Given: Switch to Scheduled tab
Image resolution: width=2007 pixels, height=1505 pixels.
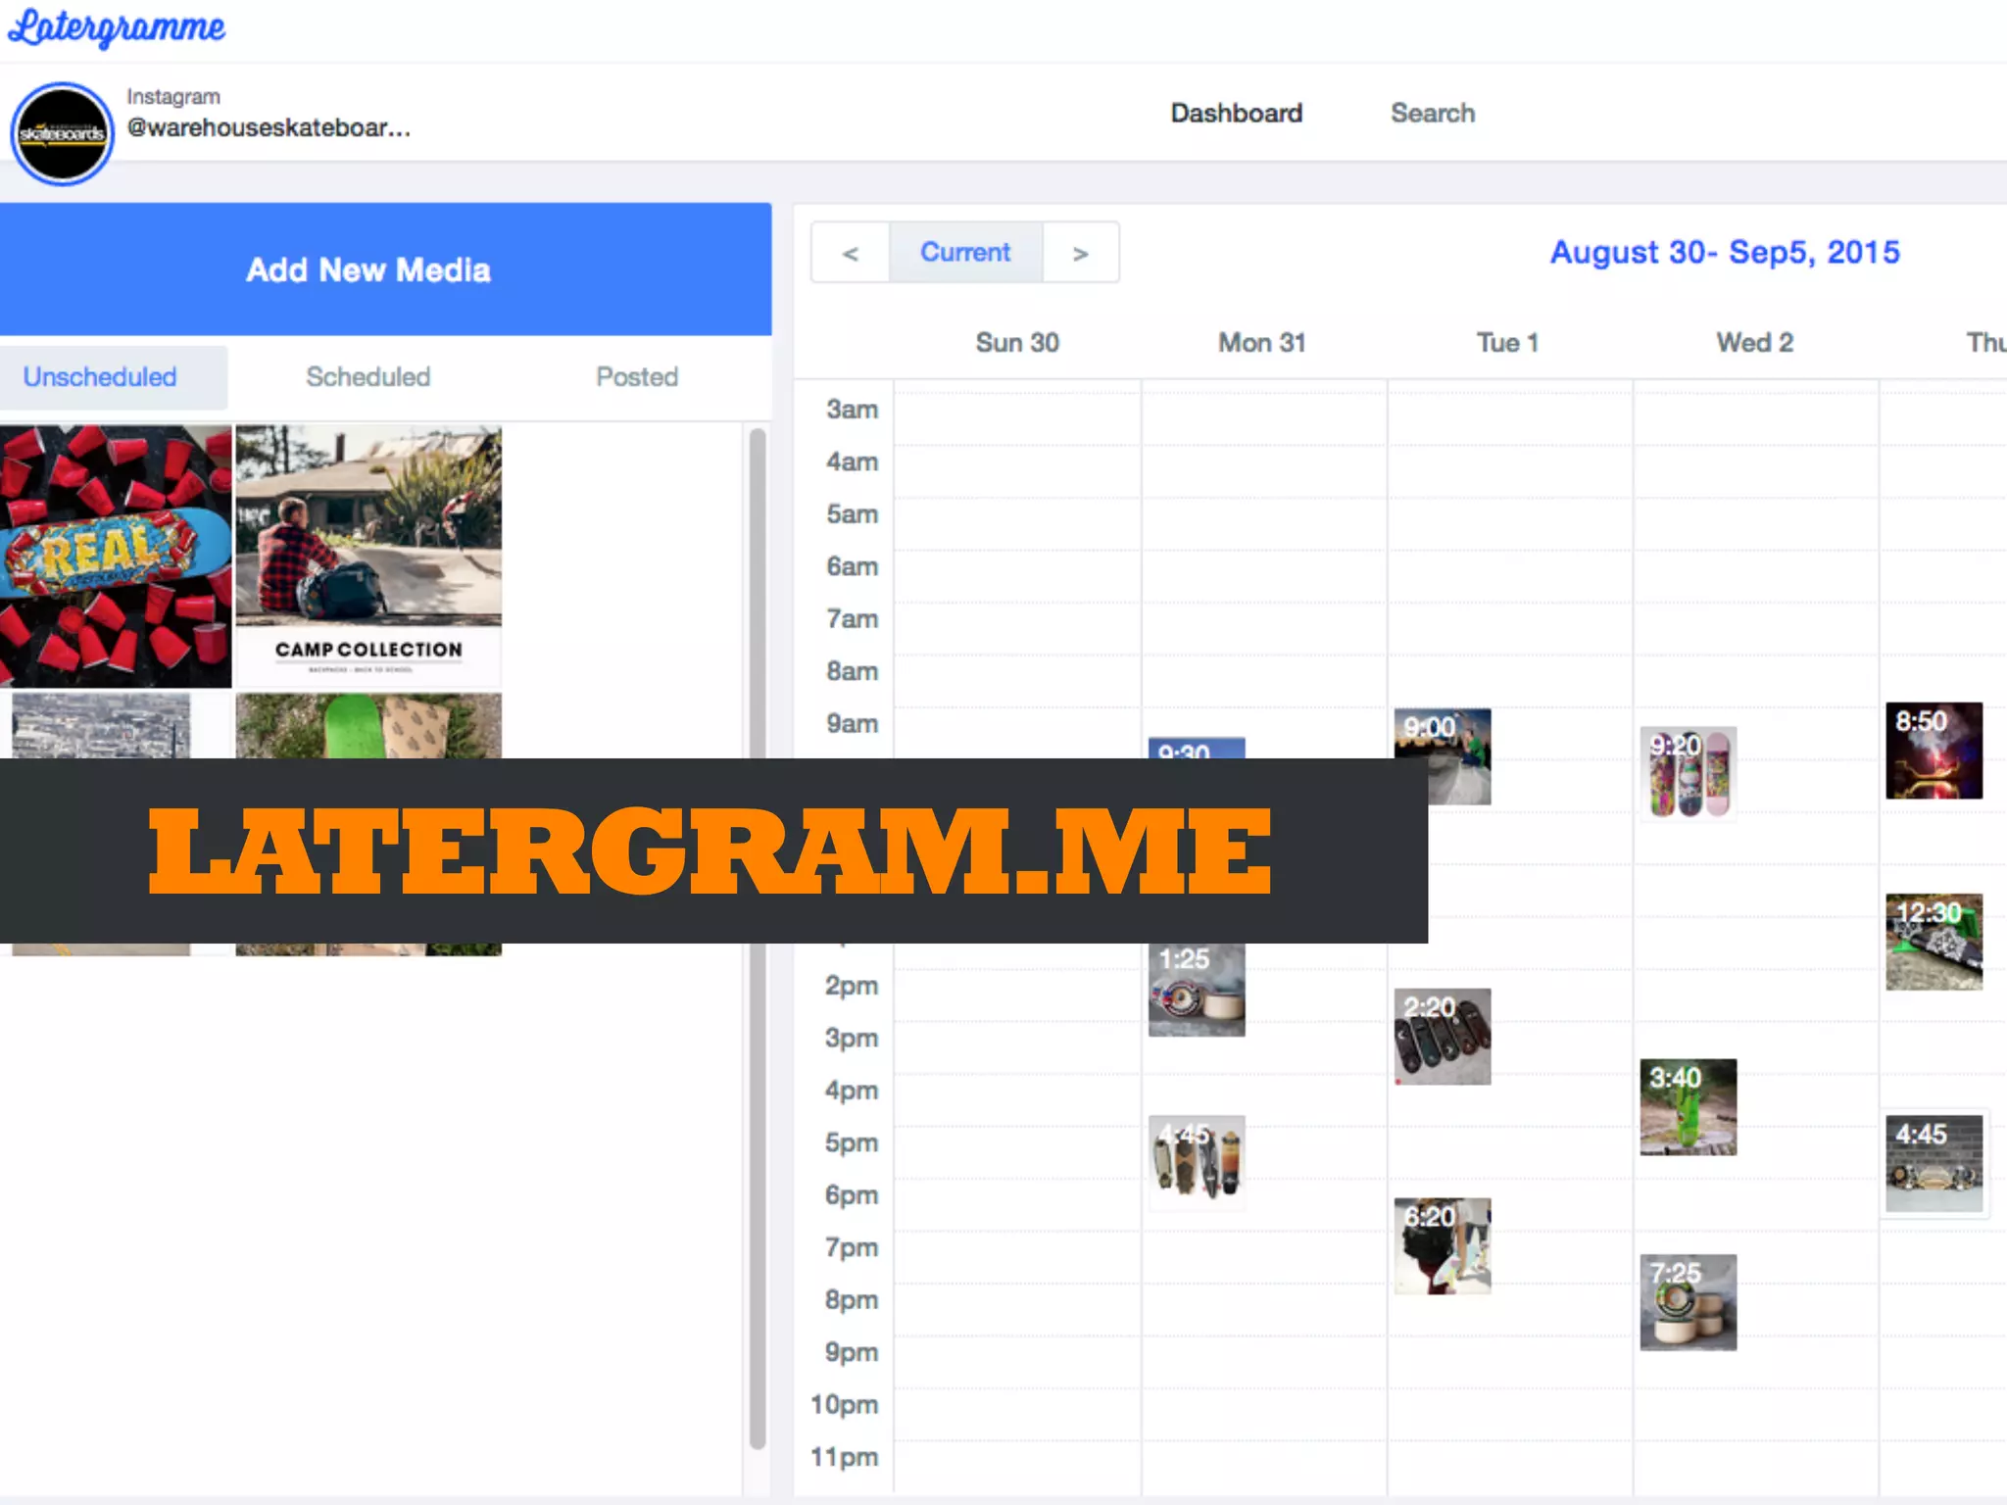Looking at the screenshot, I should [x=367, y=377].
